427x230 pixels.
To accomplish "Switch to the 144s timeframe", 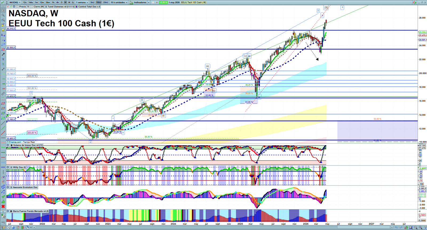I will pyautogui.click(x=31, y=2).
